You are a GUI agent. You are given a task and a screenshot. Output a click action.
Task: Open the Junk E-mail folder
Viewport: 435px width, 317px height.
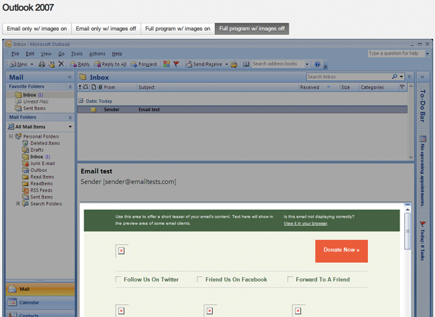click(x=39, y=163)
